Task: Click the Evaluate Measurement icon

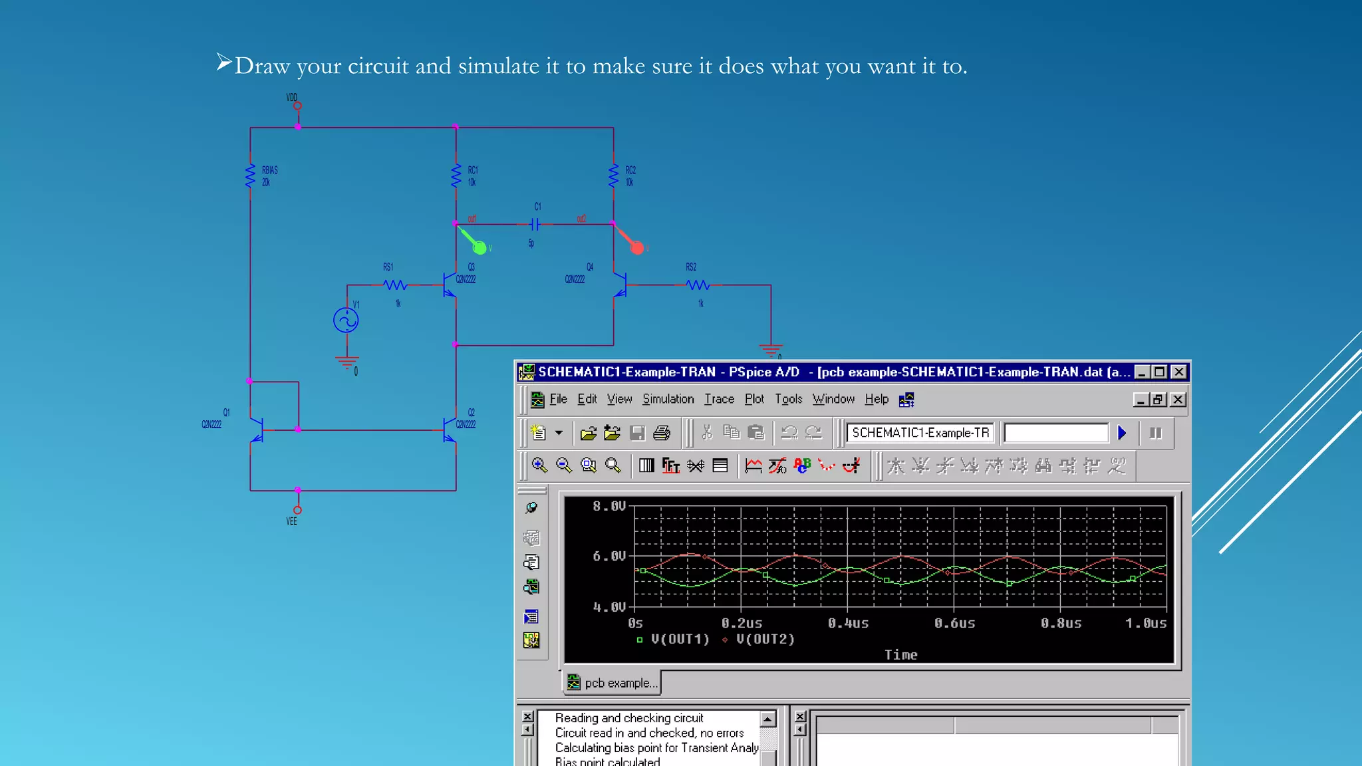Action: point(777,465)
